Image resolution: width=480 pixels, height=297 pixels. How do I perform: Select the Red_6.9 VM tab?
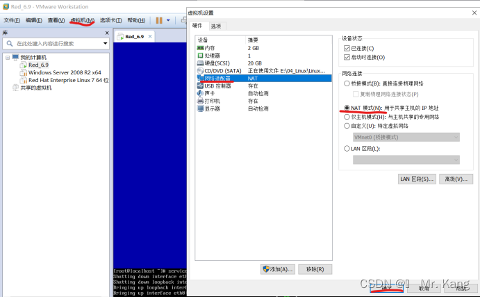[134, 36]
